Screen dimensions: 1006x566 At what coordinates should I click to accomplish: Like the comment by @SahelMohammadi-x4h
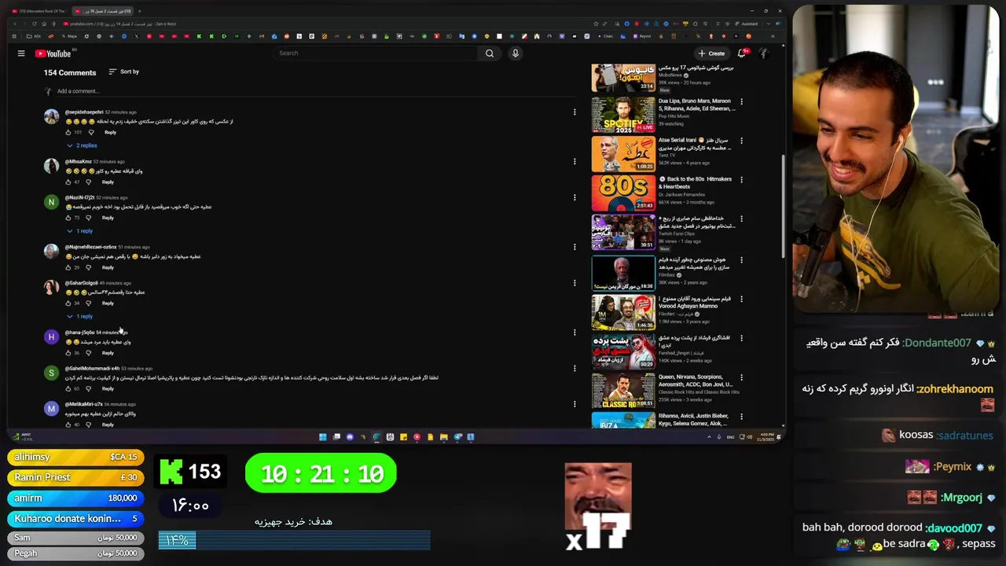68,388
